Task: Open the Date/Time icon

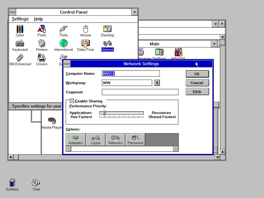Action: coord(86,43)
